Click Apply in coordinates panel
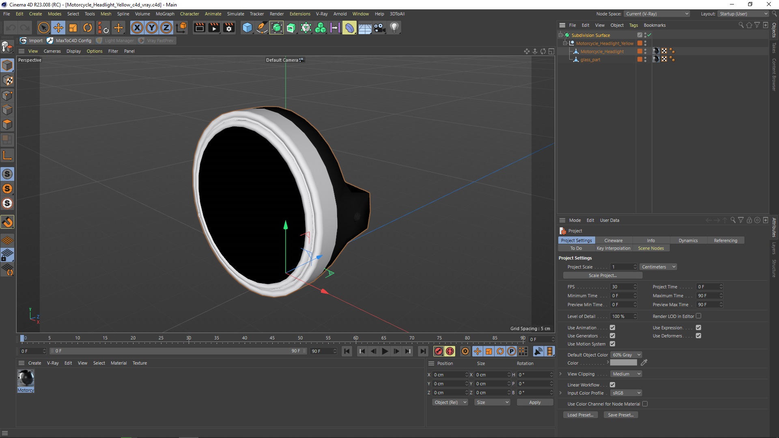Screen dimensions: 779x438 pos(535,402)
